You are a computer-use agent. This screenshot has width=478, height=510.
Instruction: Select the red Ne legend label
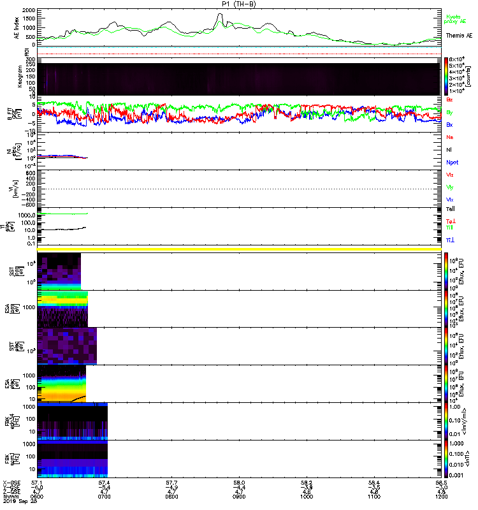450,137
